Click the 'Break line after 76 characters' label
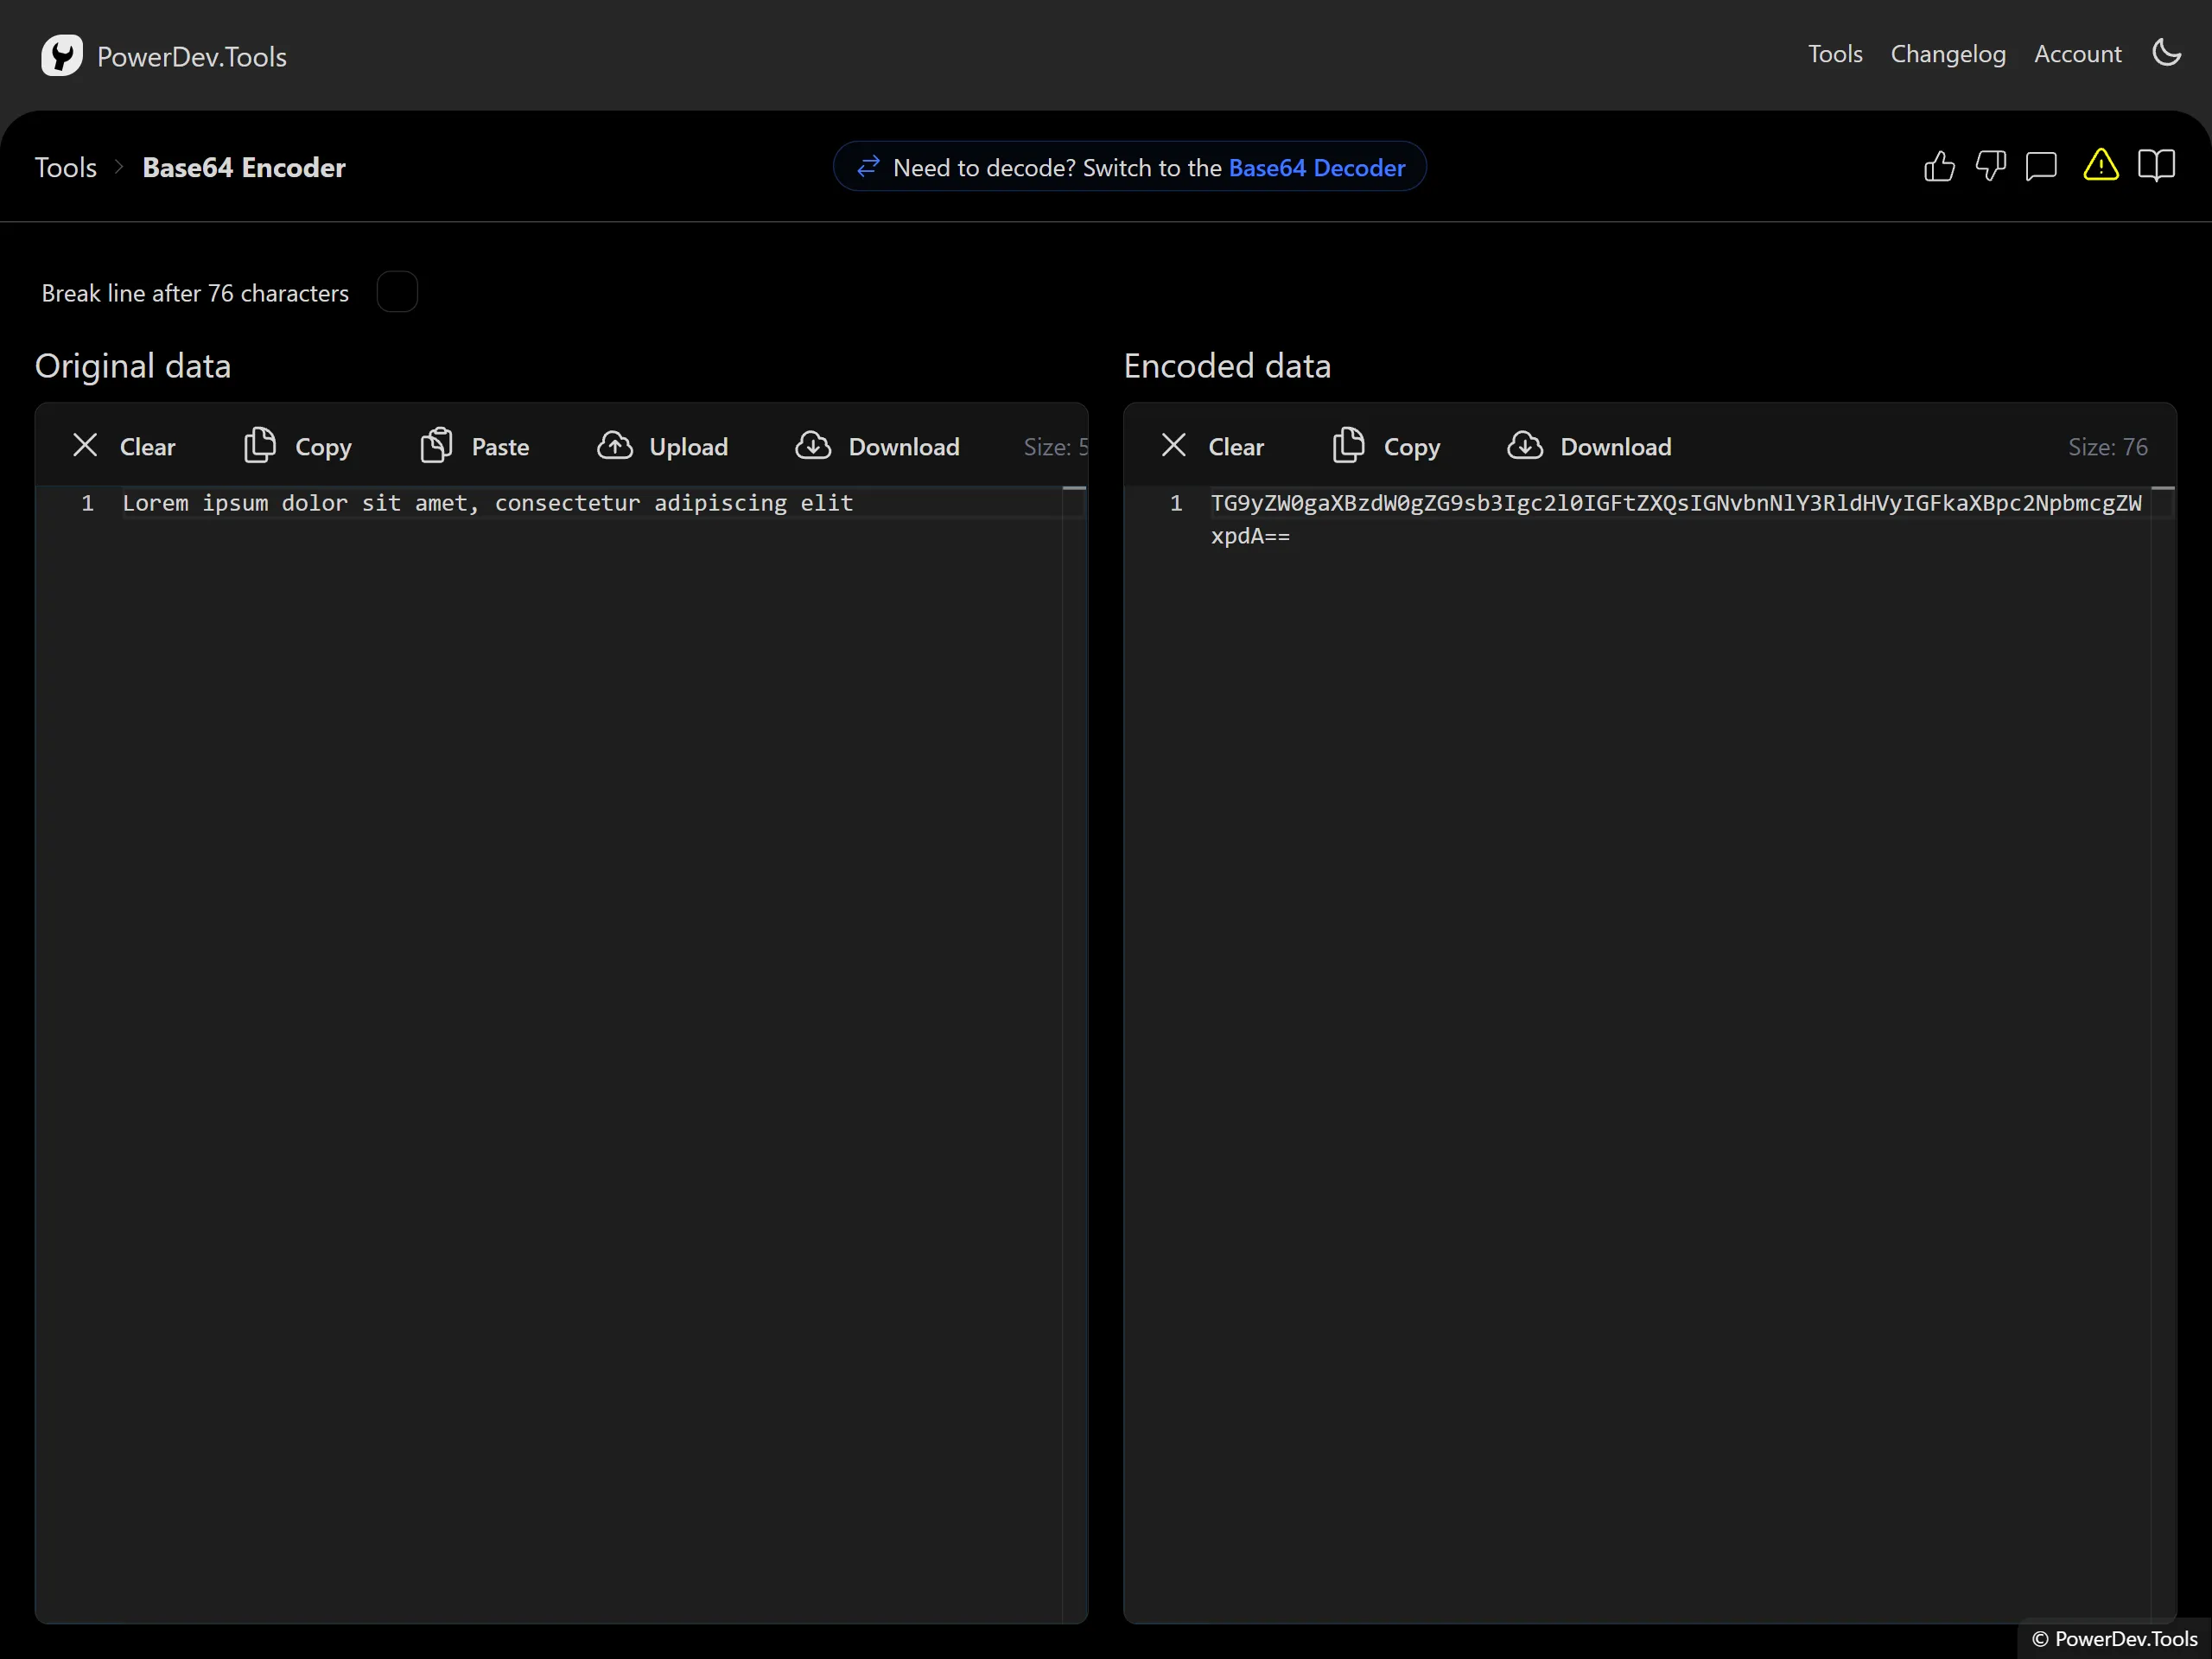The width and height of the screenshot is (2212, 1659). (x=195, y=293)
